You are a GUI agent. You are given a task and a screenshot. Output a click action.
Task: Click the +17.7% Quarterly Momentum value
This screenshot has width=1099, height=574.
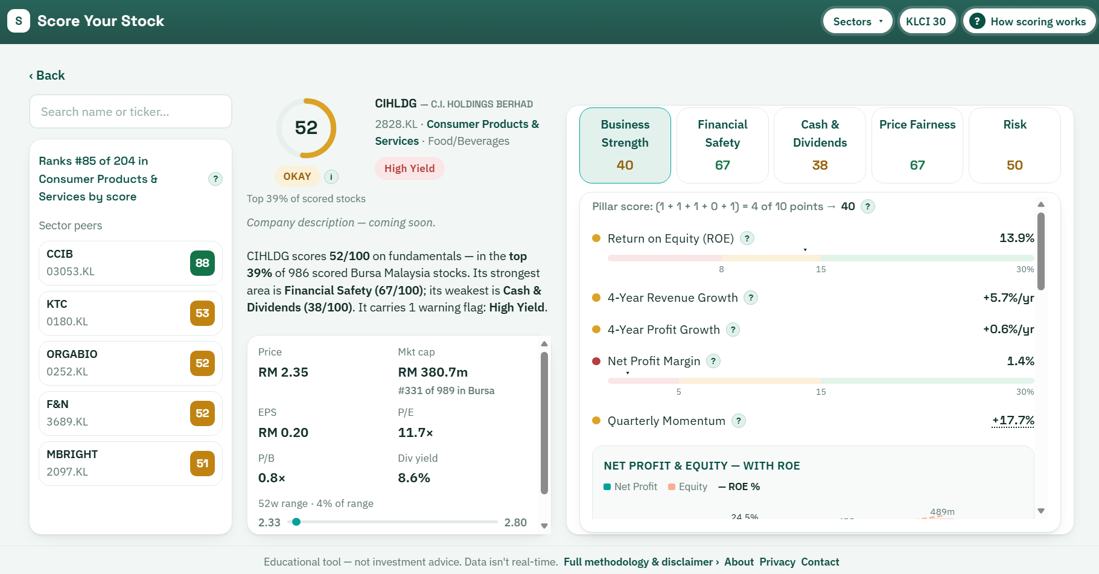(1013, 421)
